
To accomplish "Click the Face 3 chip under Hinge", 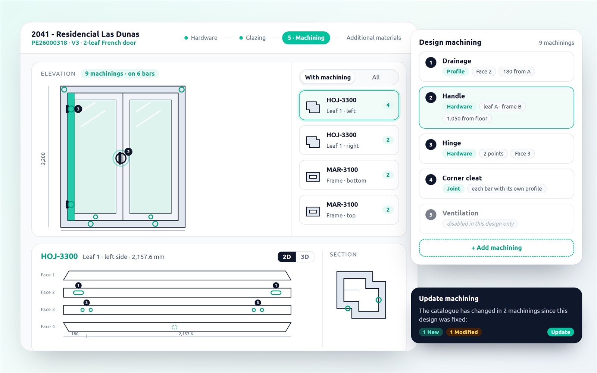I will (522, 154).
